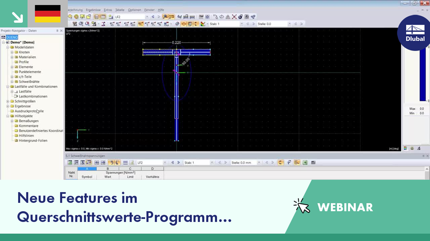
Task: Open the Stelle: 0.0 mm dropdown in table toolbar
Action: tap(259, 163)
